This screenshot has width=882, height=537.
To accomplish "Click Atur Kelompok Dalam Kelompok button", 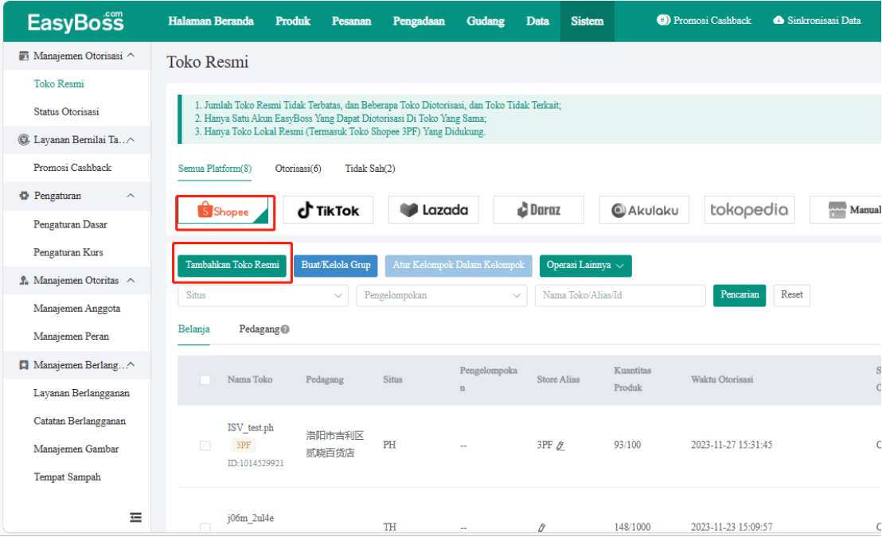I will (459, 265).
